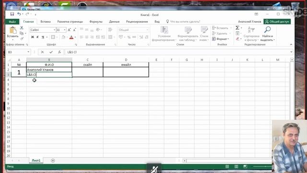Click the percent style icon
Viewport: 307px width, 173px height.
point(129,37)
